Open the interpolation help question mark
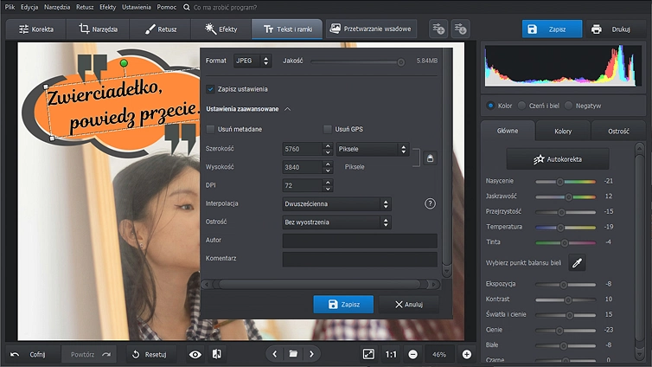 click(x=430, y=203)
